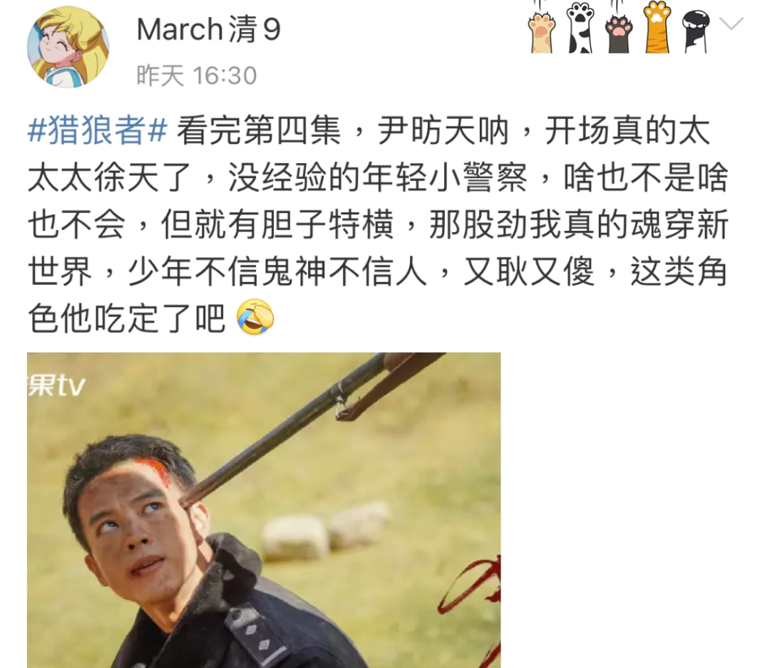Screen dimensions: 770x668
Task: Tap the text line starting 太太徐天了
Action: click(x=378, y=177)
